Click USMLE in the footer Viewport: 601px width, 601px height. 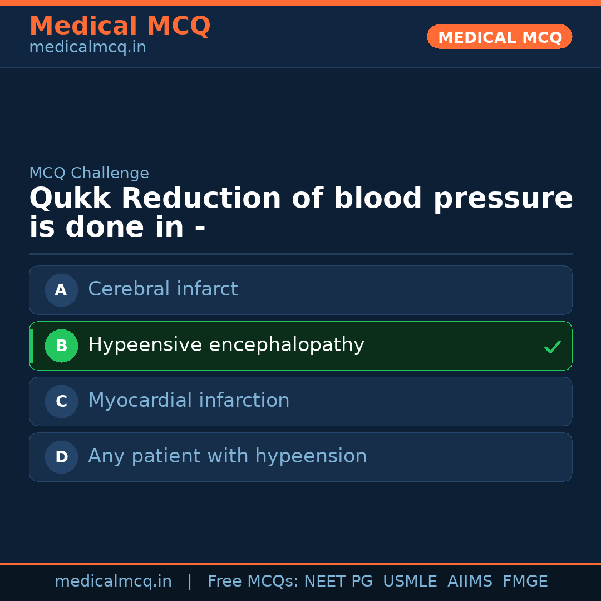(x=410, y=582)
